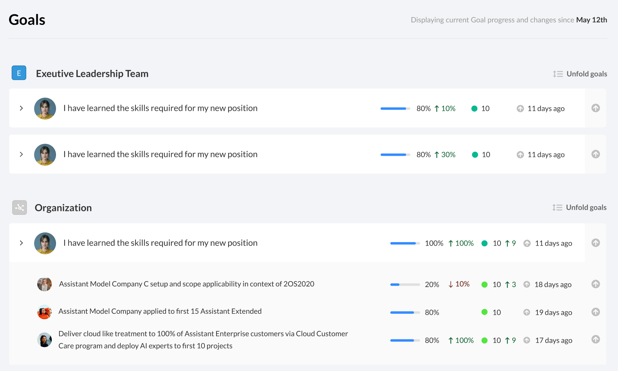
Task: Open 'Deliver cloud like treatment to 100%' goal text
Action: [x=203, y=340]
